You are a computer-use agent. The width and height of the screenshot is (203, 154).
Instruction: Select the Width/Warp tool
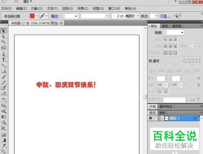coord(4,111)
